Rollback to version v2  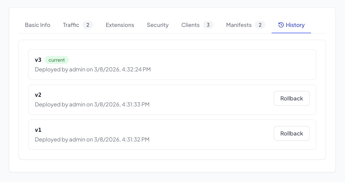tap(292, 98)
